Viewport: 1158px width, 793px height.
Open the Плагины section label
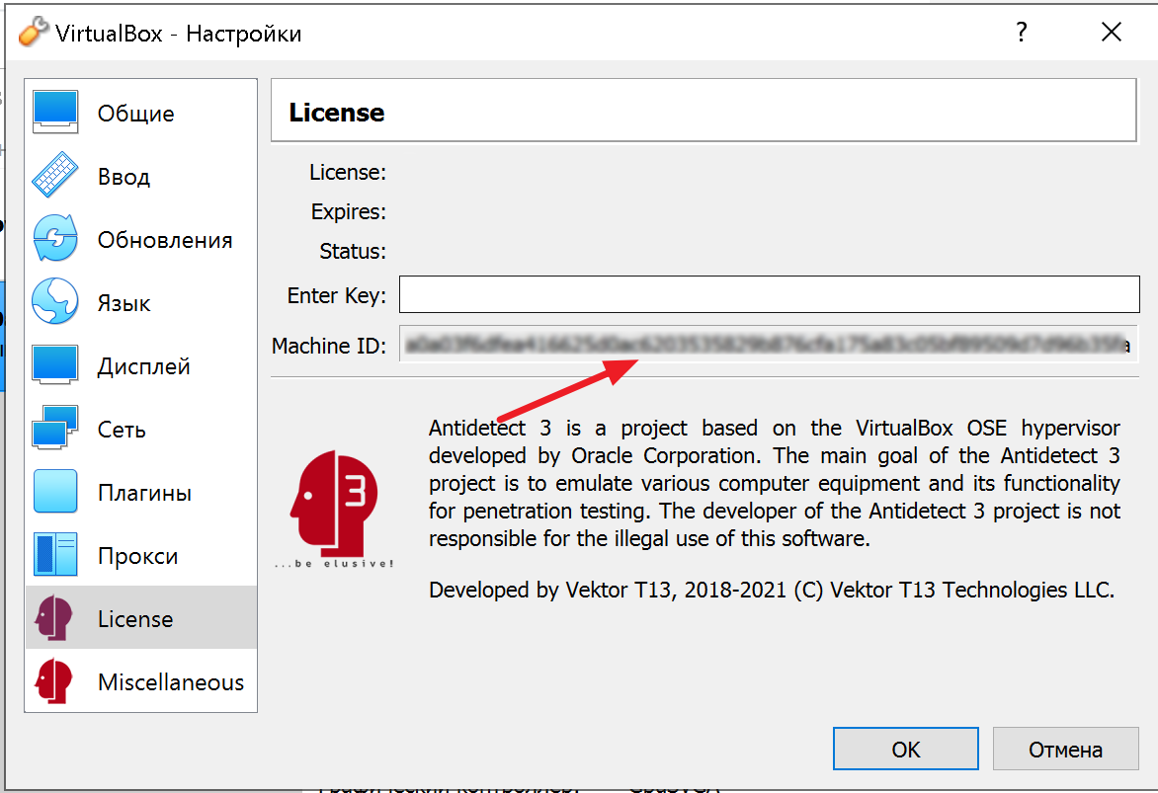click(x=144, y=493)
